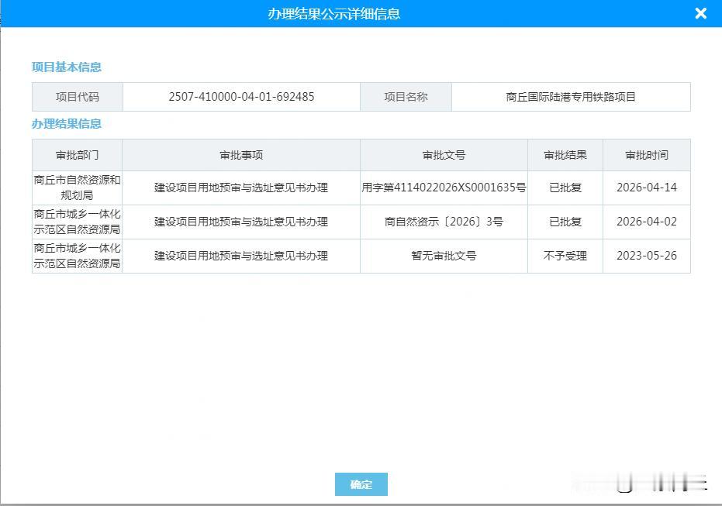Screen dimensions: 722x506
Task: Click the 商丘市自然资源和规划局 department cell
Action: [76, 188]
